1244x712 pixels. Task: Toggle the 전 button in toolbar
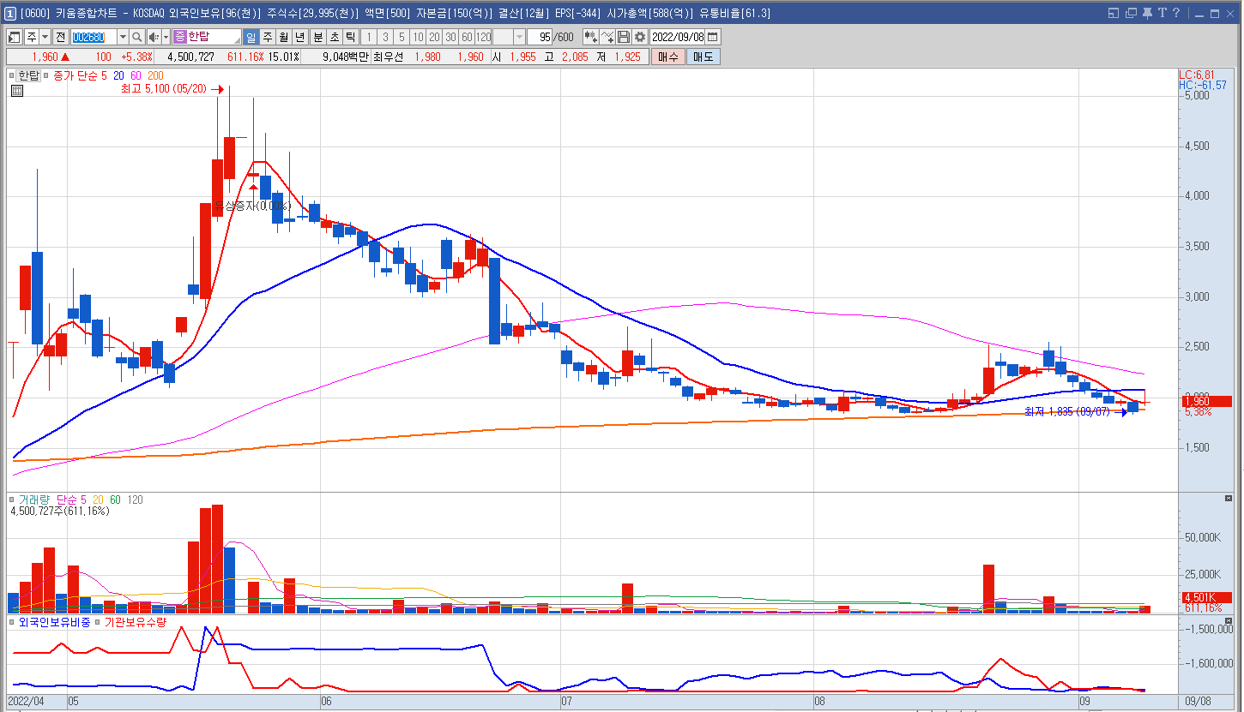[x=60, y=37]
